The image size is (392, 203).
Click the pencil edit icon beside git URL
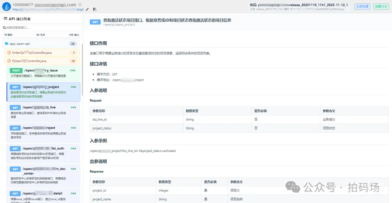coord(87,10)
